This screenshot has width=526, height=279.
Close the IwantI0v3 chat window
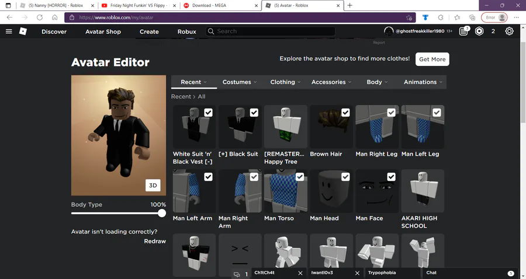[357, 273]
